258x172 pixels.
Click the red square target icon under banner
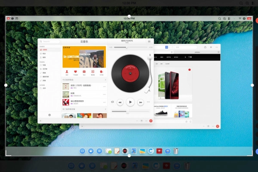tap(93, 72)
